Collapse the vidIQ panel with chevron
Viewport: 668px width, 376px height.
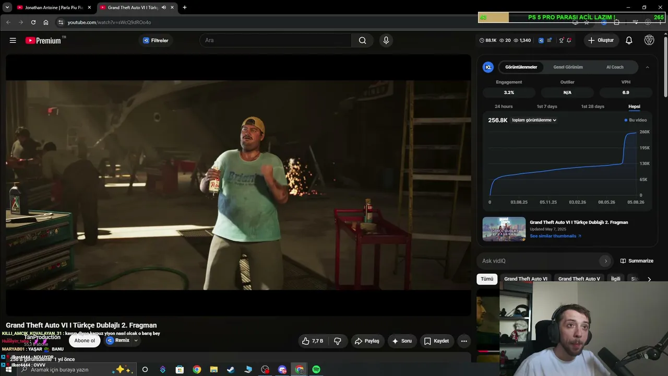click(x=647, y=67)
